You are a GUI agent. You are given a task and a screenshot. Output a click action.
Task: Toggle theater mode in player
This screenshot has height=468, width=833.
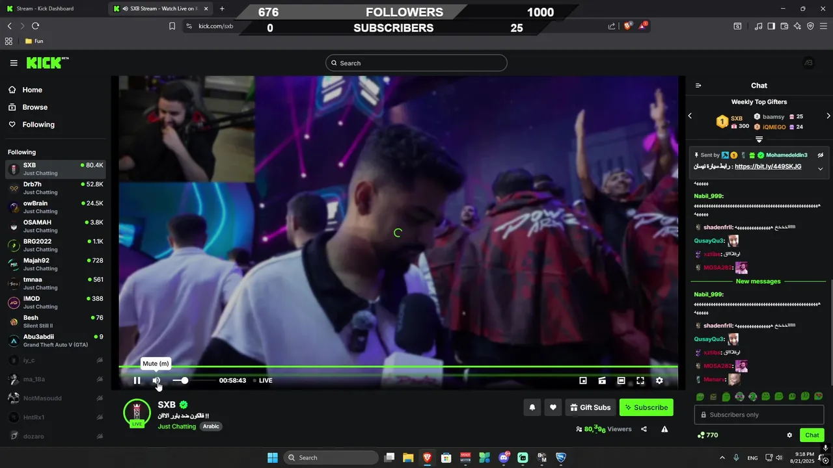point(621,380)
